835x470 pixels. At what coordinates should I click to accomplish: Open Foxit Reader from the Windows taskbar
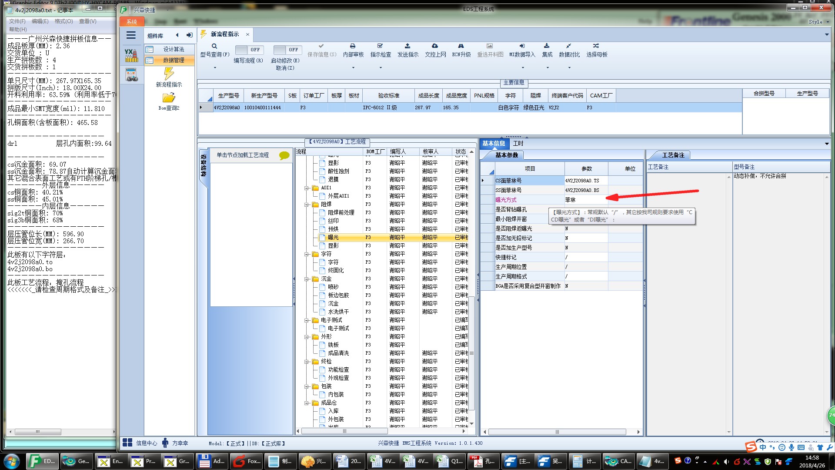coord(247,461)
